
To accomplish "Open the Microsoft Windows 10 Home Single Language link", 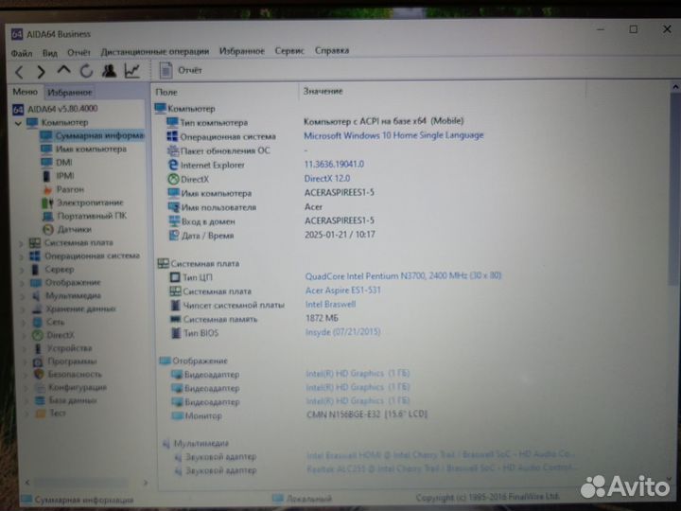I will tap(393, 135).
